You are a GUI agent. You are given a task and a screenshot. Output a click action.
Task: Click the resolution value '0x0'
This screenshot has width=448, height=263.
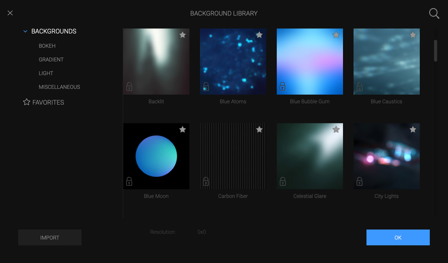pyautogui.click(x=202, y=232)
